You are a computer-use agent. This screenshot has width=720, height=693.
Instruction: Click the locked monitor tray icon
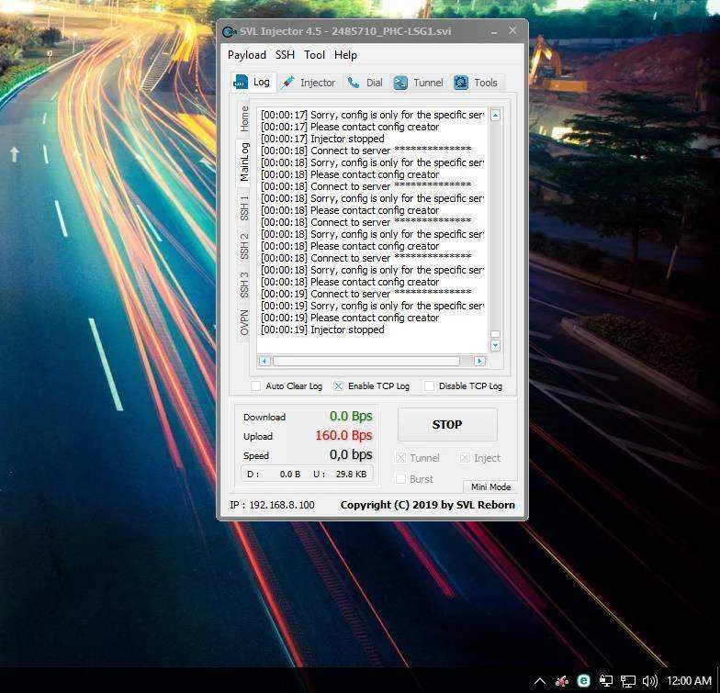coord(606,681)
